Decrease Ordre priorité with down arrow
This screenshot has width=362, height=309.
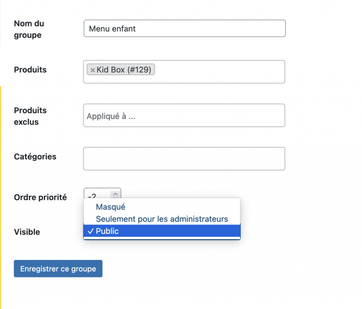(115, 196)
